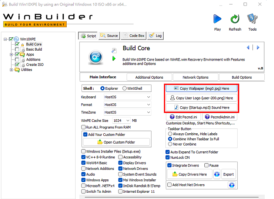Enable System Event Sounds checkbox
The height and width of the screenshot is (199, 274).
coord(120,174)
